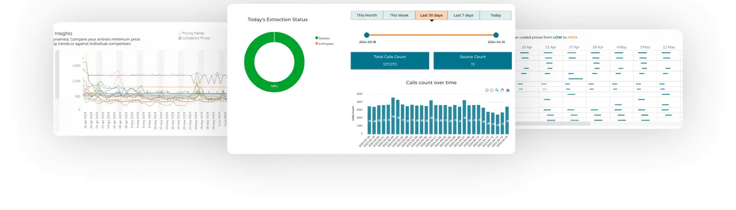Screen dimensions: 736x210
Task: Open the Last 30 days tab
Action: coord(431,15)
